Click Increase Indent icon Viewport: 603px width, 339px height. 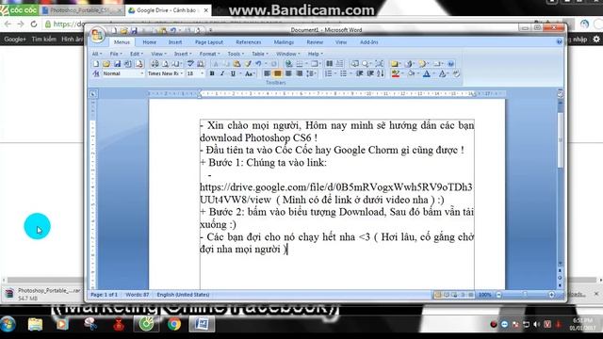tap(370, 73)
